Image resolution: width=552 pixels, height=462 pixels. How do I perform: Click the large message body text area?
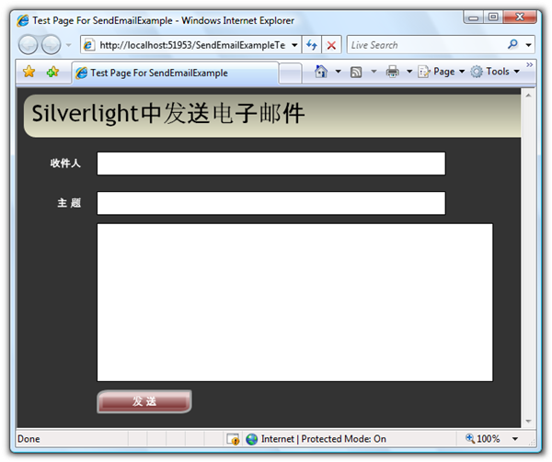pos(295,302)
